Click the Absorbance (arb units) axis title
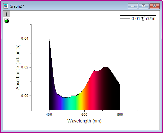Viewport: 163px width, 133px height. coord(18,67)
